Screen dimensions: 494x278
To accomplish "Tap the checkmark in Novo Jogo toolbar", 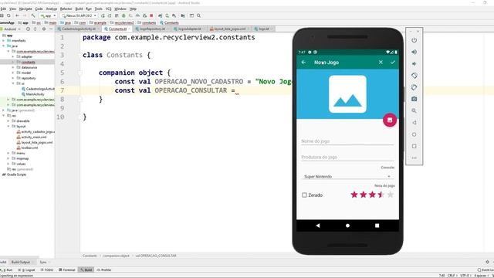I will pos(393,62).
